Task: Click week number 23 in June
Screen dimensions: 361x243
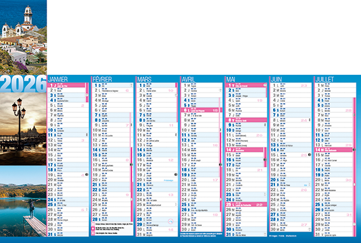Action: click(x=304, y=86)
